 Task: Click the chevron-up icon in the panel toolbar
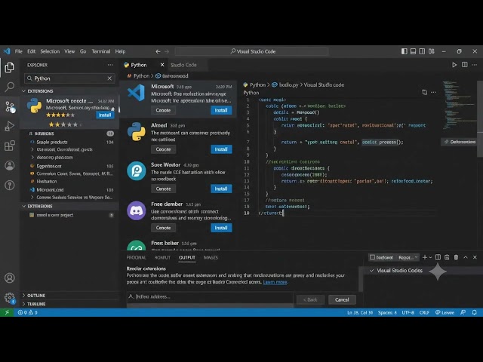point(466,257)
